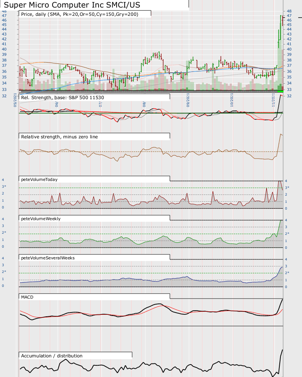Click the 07/ date axis label
This screenshot has width=302, height=377.
point(100,104)
